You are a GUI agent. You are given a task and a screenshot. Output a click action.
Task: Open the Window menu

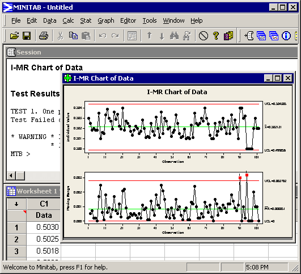173,20
